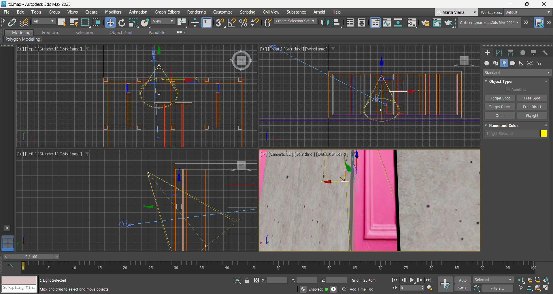The width and height of the screenshot is (553, 294).
Task: Switch to the Freeform ribbon tab
Action: (x=50, y=33)
